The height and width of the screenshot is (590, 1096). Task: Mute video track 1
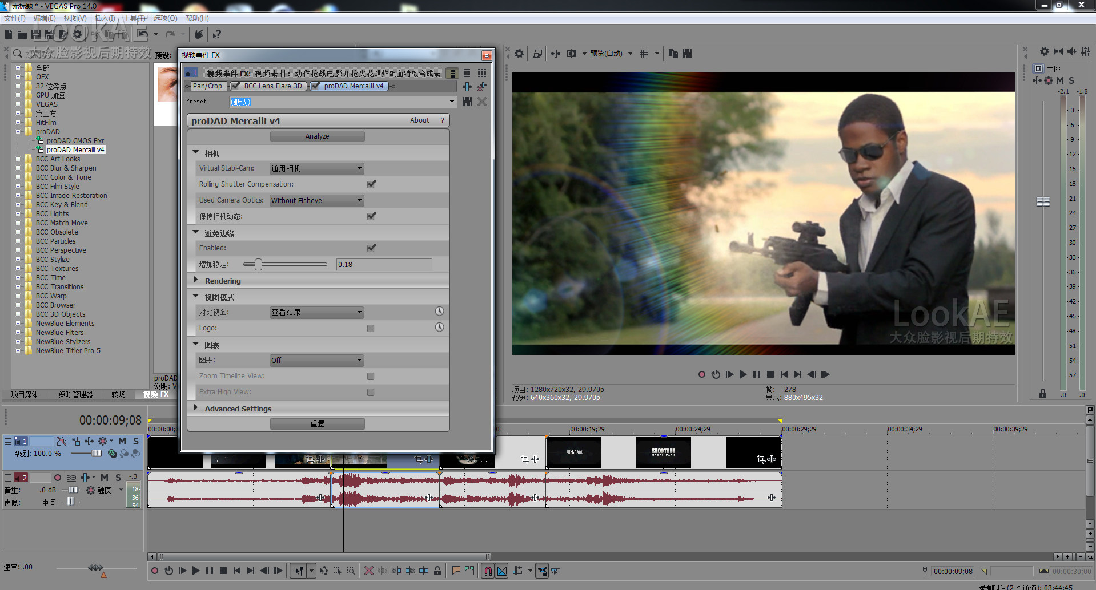click(122, 441)
